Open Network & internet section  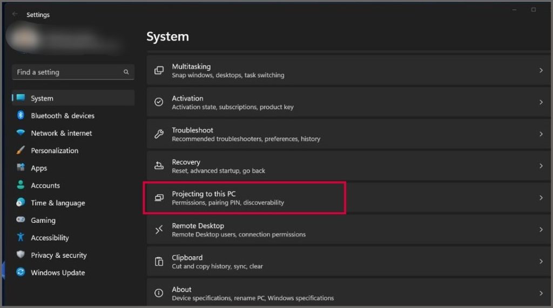tap(73, 133)
